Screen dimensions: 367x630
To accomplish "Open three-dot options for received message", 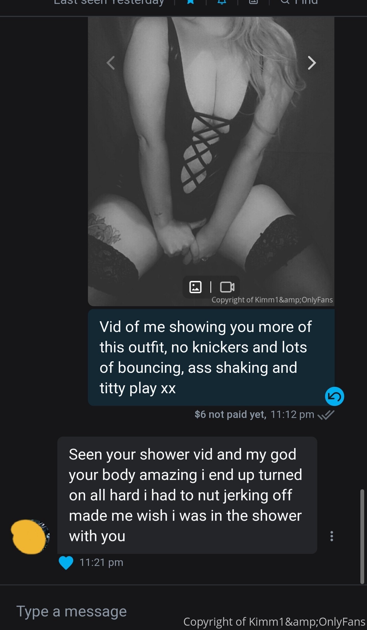I will coord(332,536).
